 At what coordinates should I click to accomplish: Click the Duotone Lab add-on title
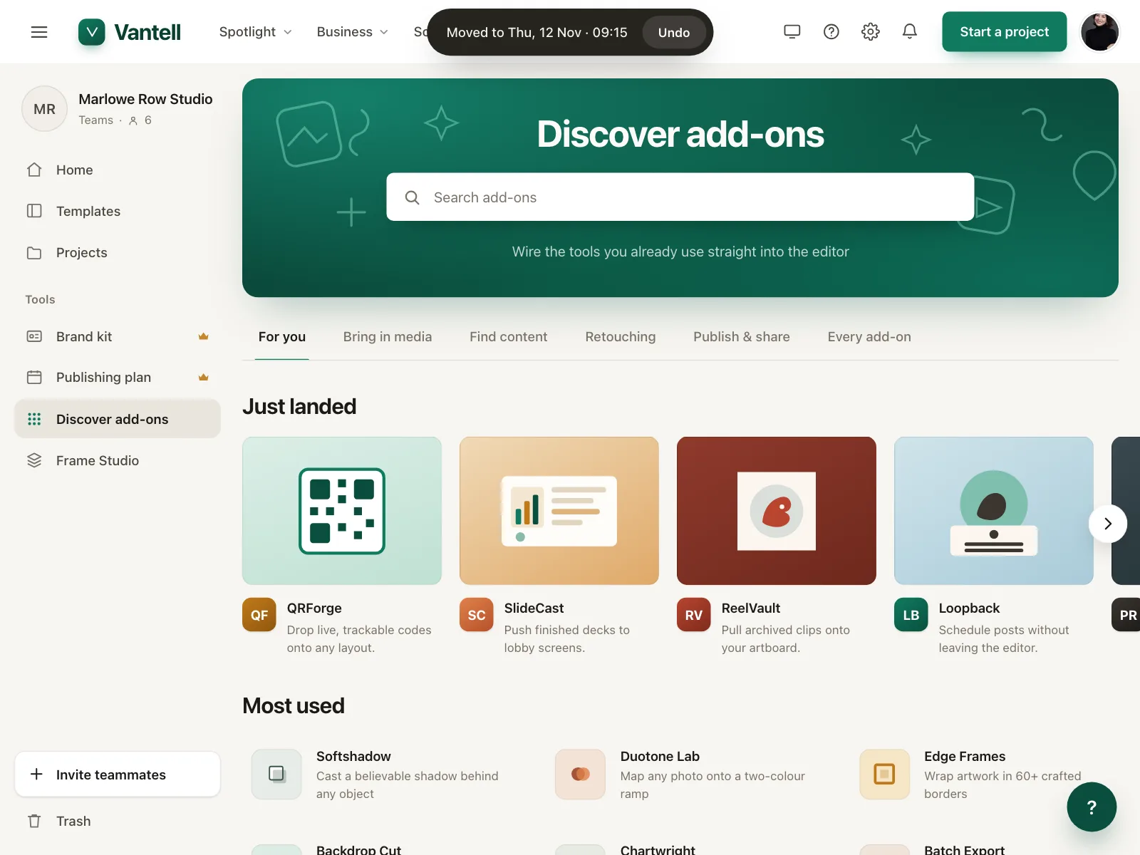pyautogui.click(x=660, y=757)
